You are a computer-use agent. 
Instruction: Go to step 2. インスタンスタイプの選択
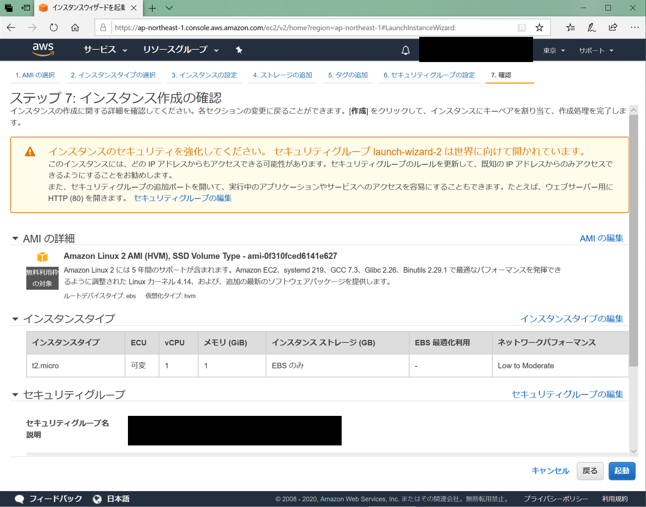tap(113, 75)
